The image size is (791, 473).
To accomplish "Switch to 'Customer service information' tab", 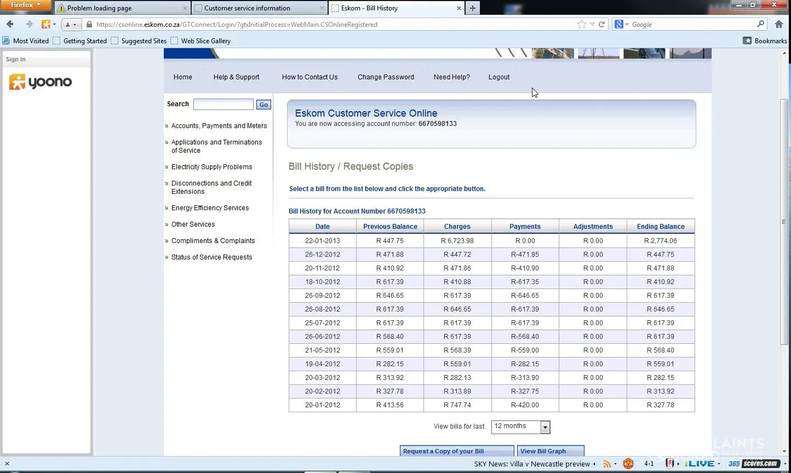I will 247,8.
